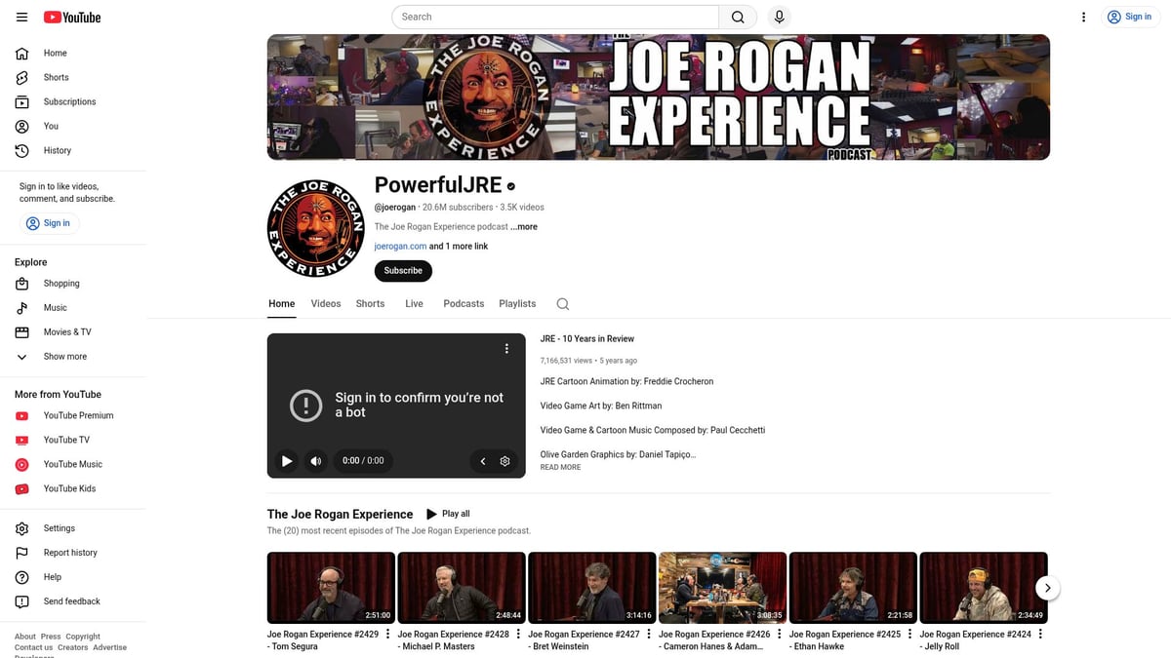Switch to the Videos tab
The image size is (1171, 658).
click(325, 303)
